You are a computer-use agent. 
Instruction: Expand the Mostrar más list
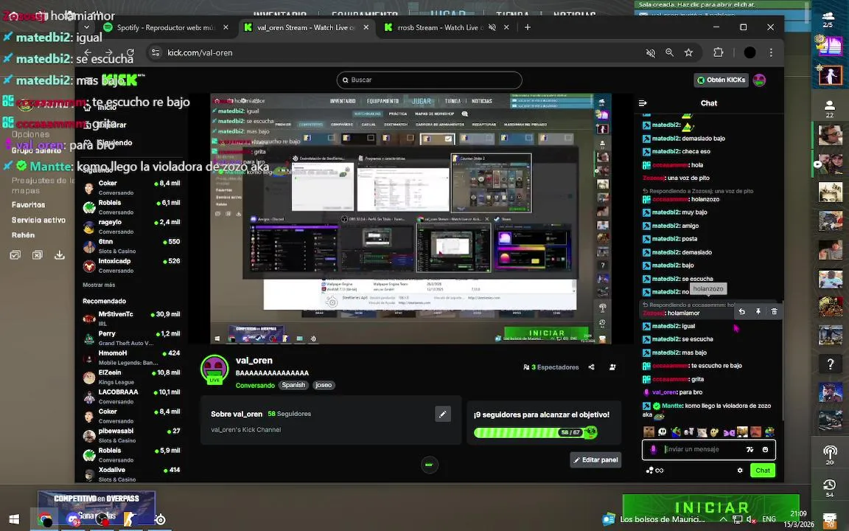[x=99, y=285]
